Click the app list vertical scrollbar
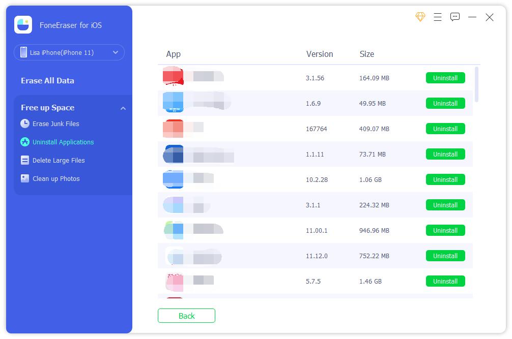The image size is (512, 339). [476, 85]
